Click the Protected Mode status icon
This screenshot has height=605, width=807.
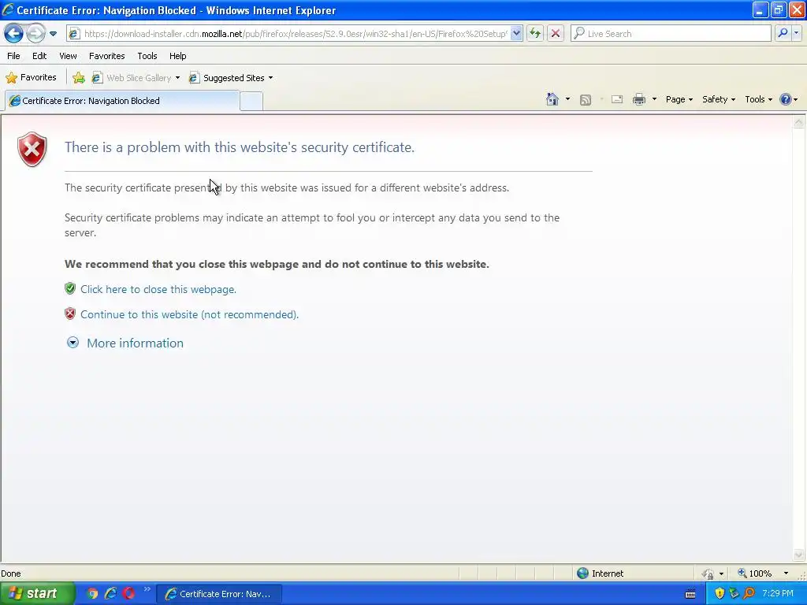tap(708, 573)
